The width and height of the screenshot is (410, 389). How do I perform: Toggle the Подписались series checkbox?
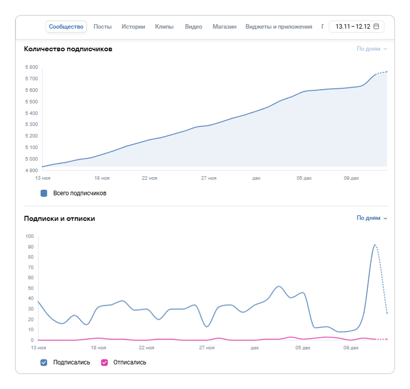[x=44, y=362]
